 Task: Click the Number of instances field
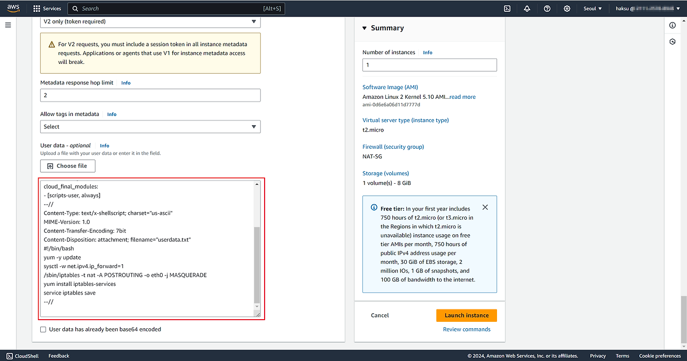click(x=429, y=65)
